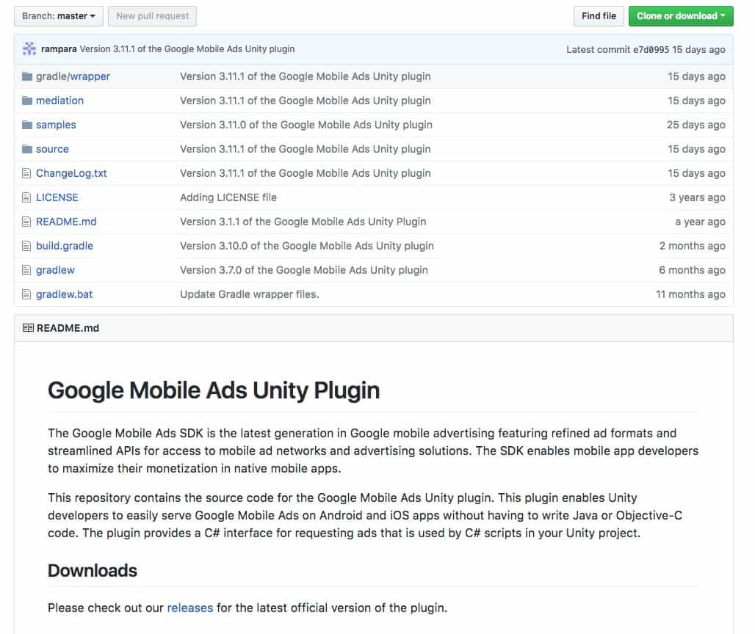The height and width of the screenshot is (634, 755).
Task: Click 'a year ago' timestamp for README.md
Action: click(x=700, y=222)
